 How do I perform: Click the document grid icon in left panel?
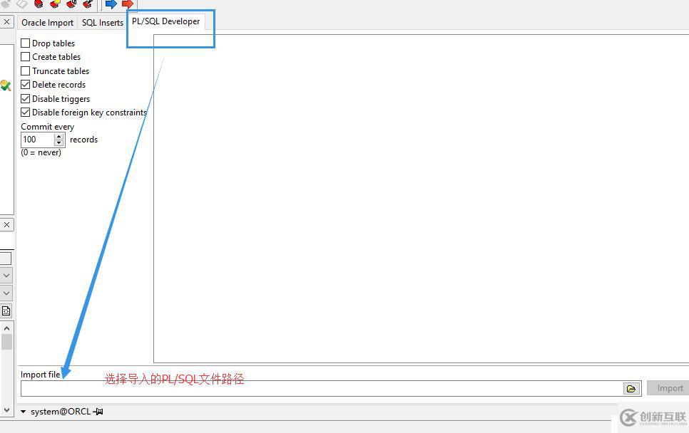pyautogui.click(x=6, y=311)
